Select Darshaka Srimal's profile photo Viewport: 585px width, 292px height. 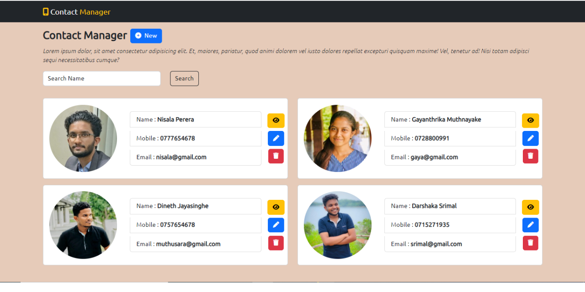(x=338, y=225)
